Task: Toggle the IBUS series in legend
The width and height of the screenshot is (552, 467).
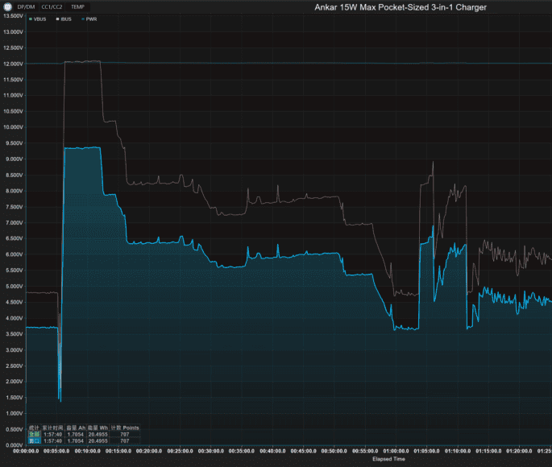Action: click(x=67, y=18)
